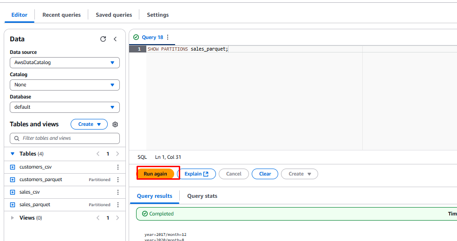Open the Create table dropdown button
The height and width of the screenshot is (241, 457).
(x=89, y=124)
